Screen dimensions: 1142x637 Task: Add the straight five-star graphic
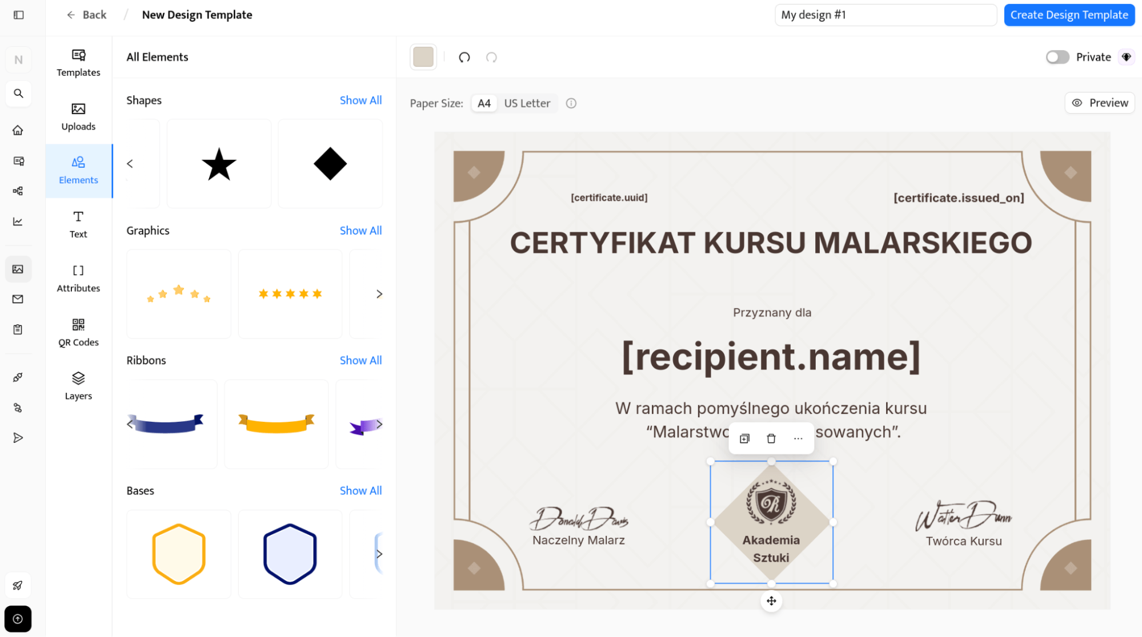[x=290, y=294]
